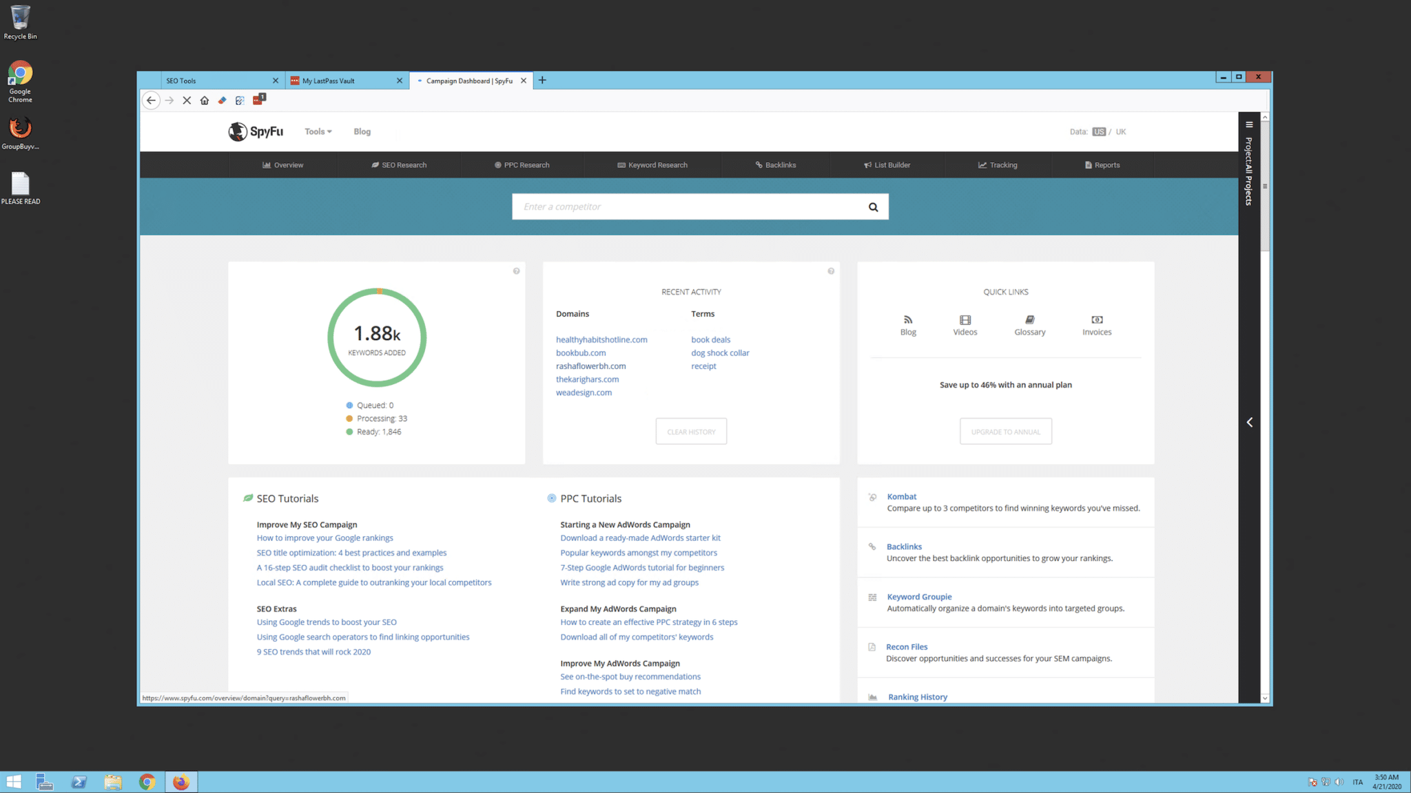Open the Overview nav item
Screen dimensions: 1411x793
[x=283, y=165]
